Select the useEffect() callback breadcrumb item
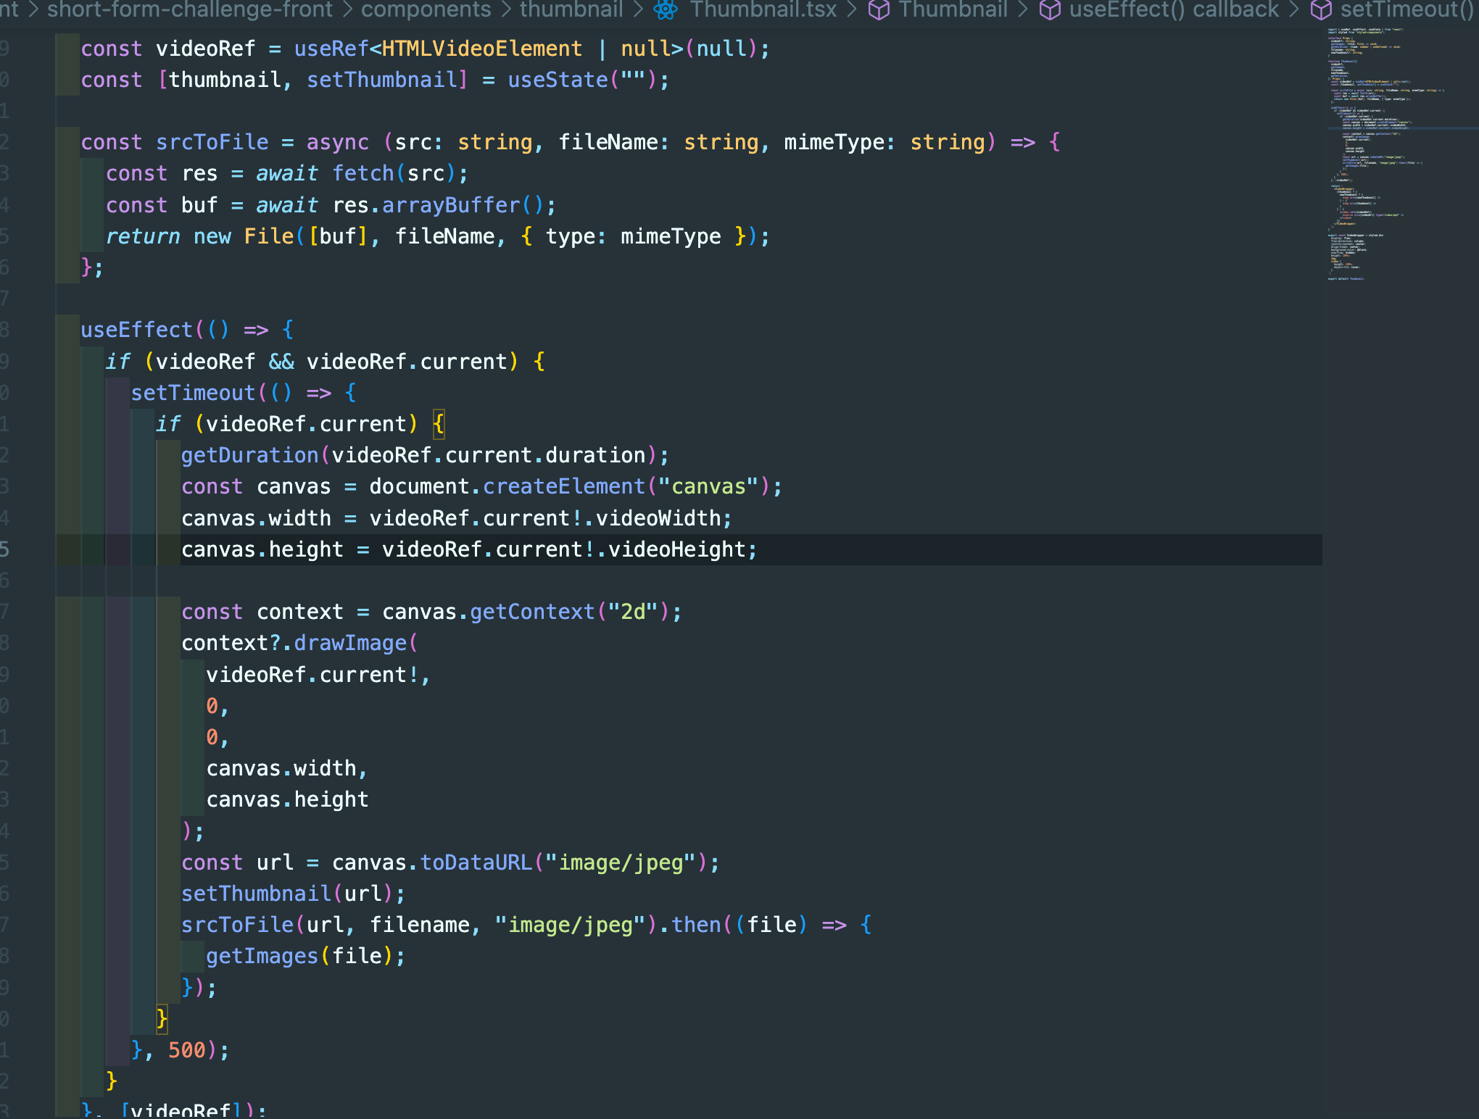Screen dimensions: 1479x1119 click(x=1174, y=9)
